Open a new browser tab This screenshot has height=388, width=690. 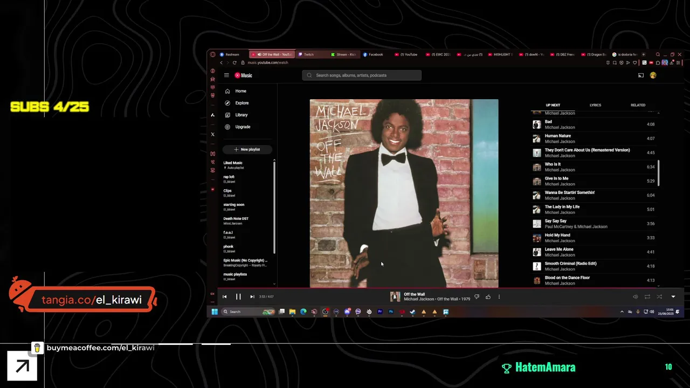(643, 54)
